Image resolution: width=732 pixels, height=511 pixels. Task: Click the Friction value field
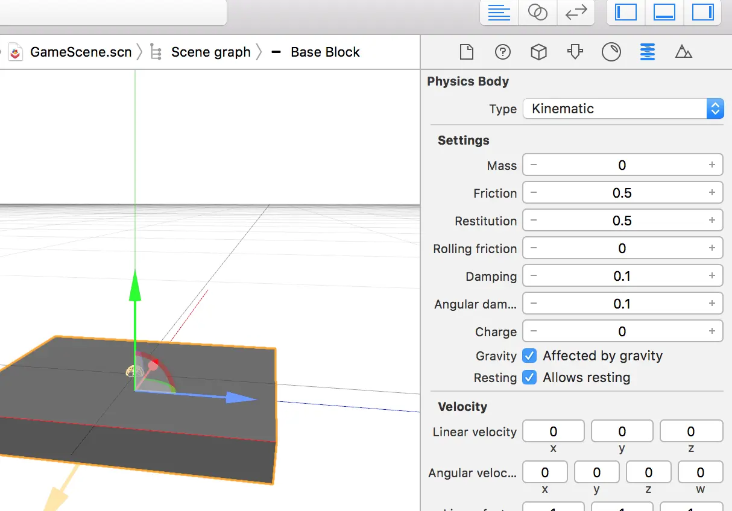[x=623, y=193]
